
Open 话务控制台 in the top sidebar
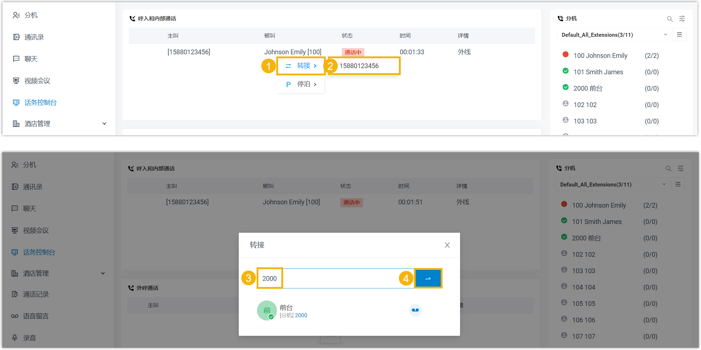pos(40,103)
